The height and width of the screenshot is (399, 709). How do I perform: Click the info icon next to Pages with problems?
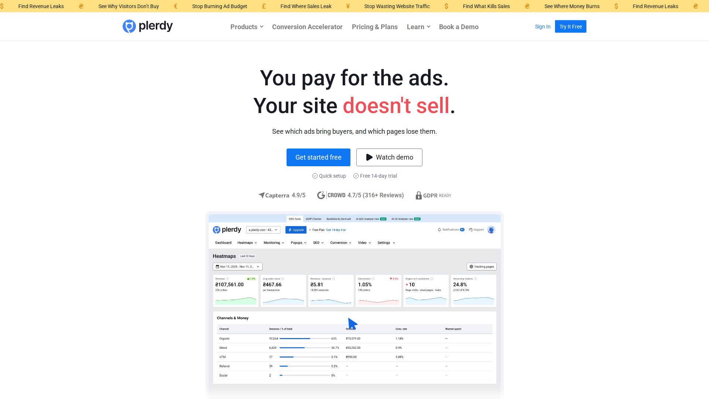pos(432,279)
